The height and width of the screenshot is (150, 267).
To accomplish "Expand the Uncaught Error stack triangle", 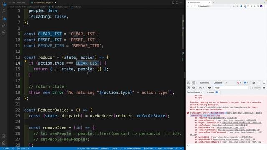I will tap(191, 113).
